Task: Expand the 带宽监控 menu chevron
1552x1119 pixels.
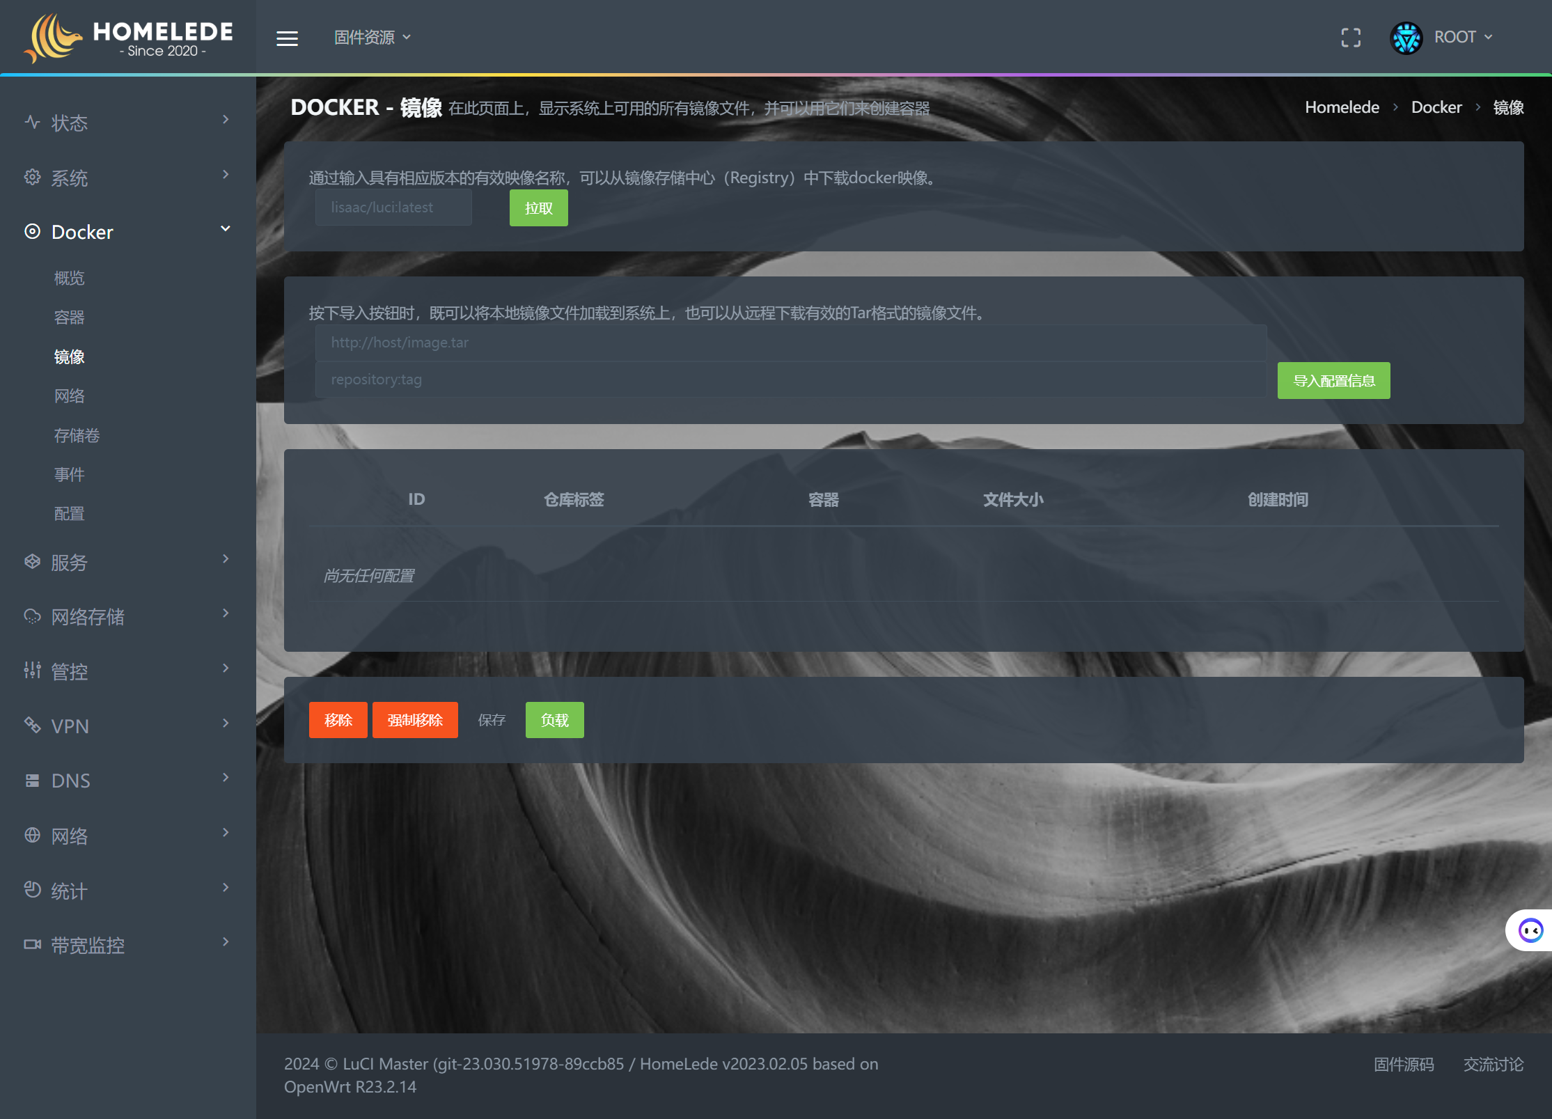Action: 226,941
